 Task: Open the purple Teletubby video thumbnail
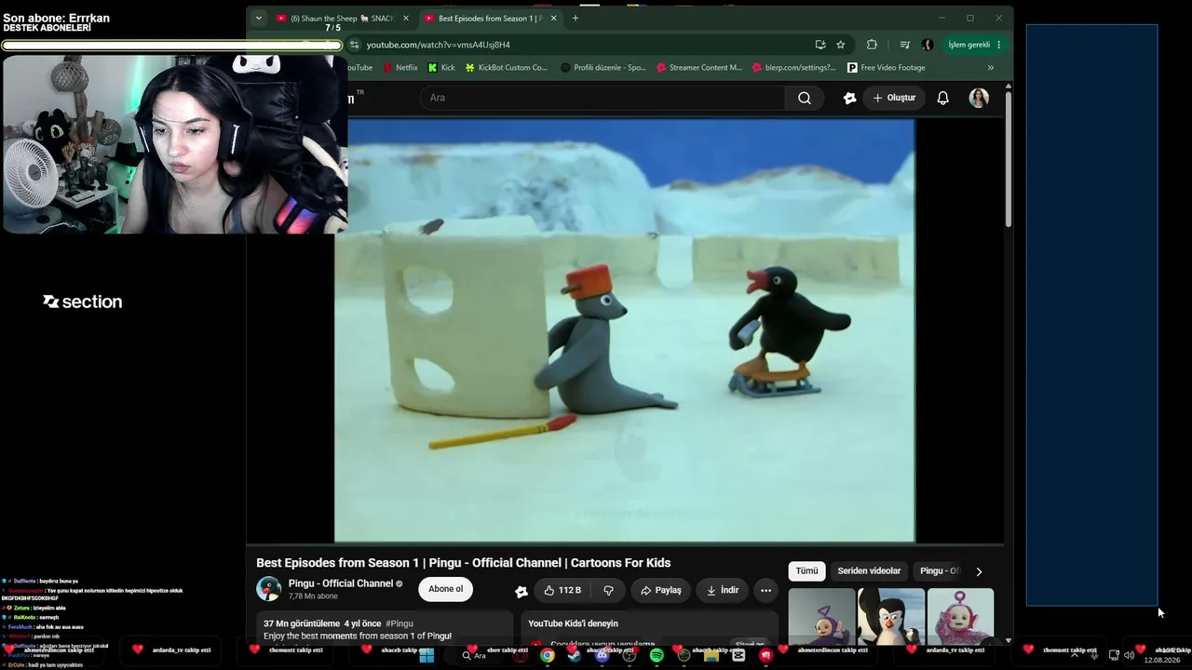coord(821,616)
